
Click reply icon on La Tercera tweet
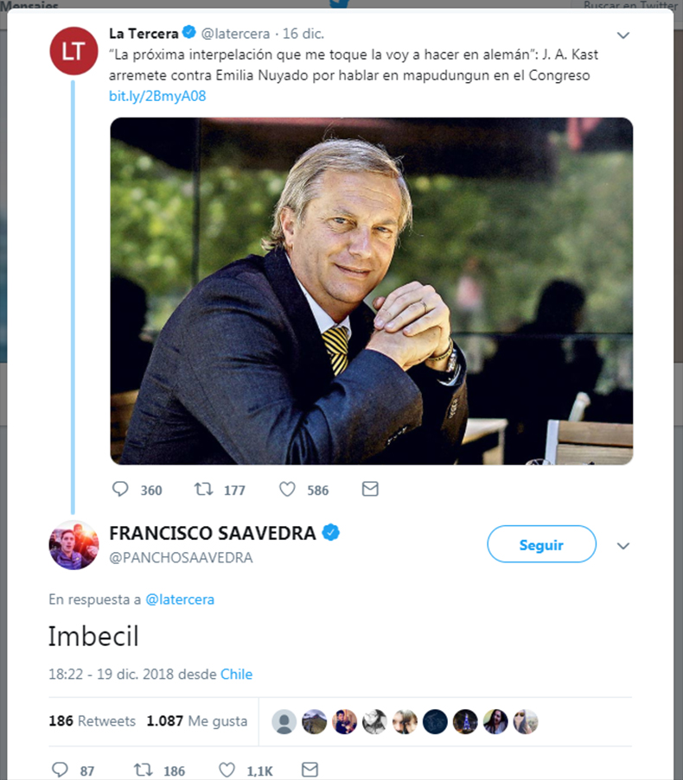pos(120,489)
